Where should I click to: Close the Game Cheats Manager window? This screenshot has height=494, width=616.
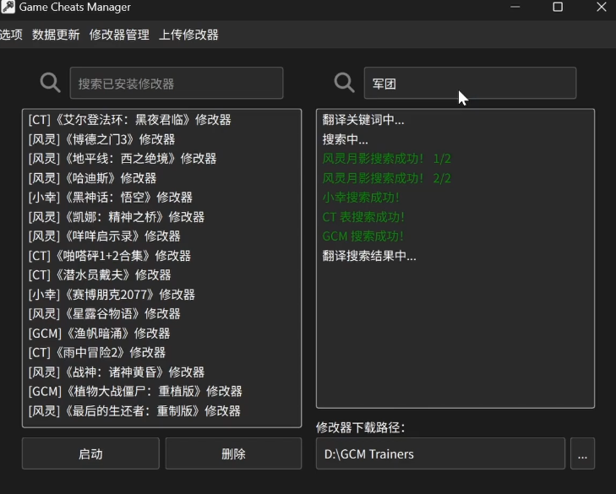point(602,7)
